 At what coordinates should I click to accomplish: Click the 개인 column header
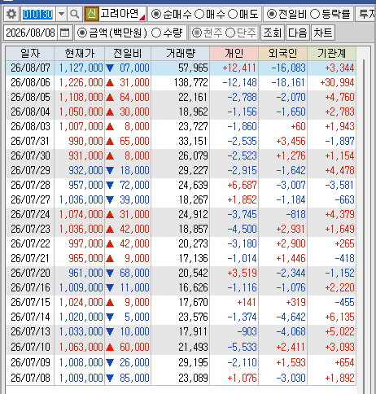pyautogui.click(x=234, y=53)
